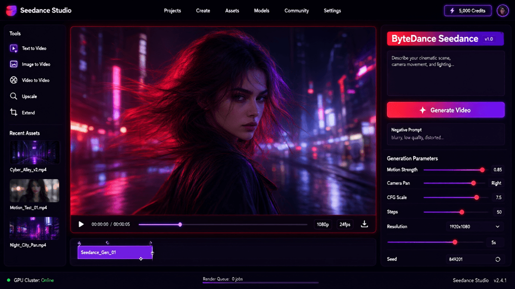Open the Create menu
Screen dimensions: 515x289
point(203,11)
